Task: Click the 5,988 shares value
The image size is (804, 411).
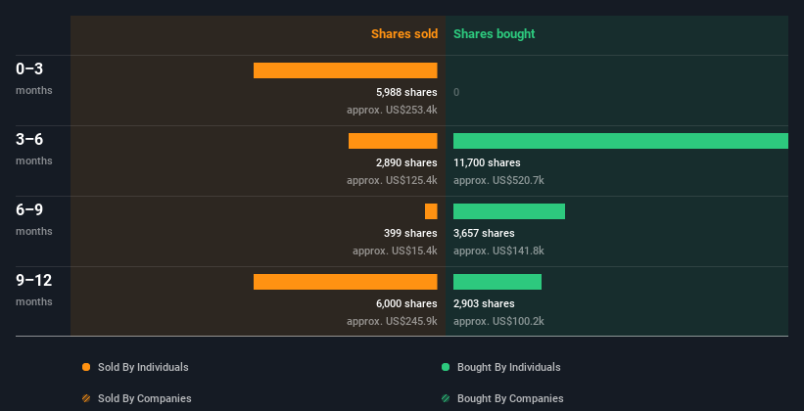Action: tap(406, 92)
